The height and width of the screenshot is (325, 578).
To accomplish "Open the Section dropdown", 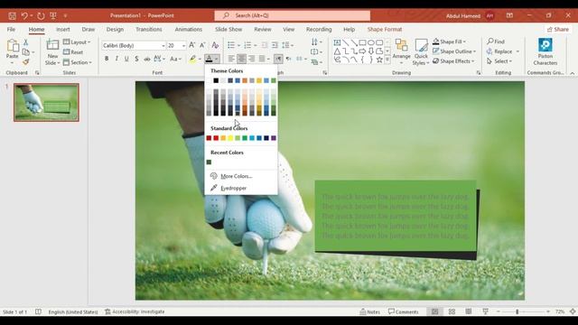I will [x=78, y=62].
